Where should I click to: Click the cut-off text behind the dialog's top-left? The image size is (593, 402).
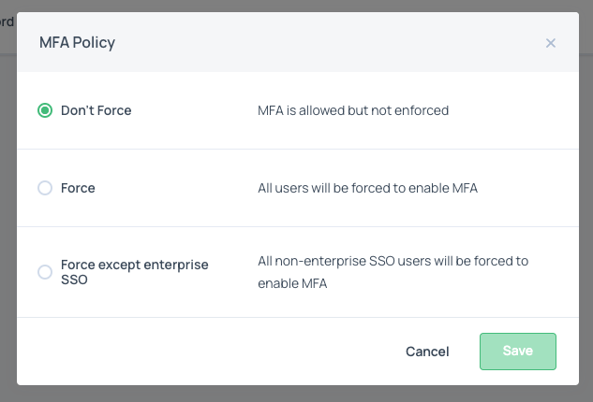click(7, 22)
